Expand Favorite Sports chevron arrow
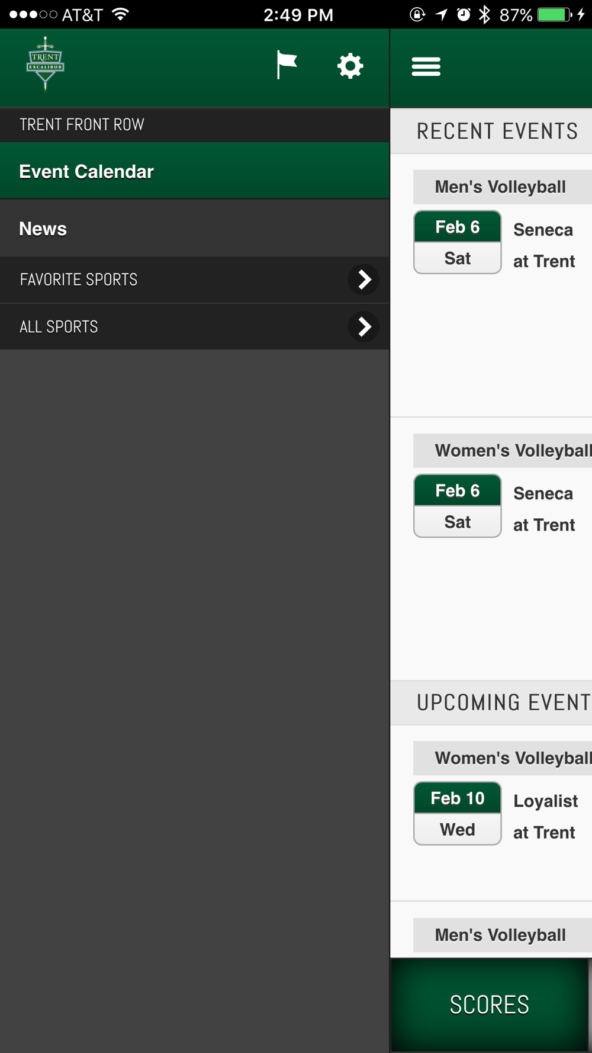 pos(364,280)
